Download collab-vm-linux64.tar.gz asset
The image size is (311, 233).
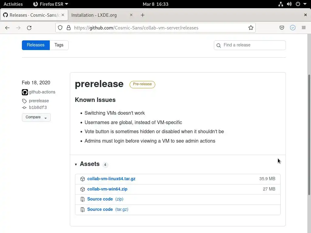coord(111,179)
